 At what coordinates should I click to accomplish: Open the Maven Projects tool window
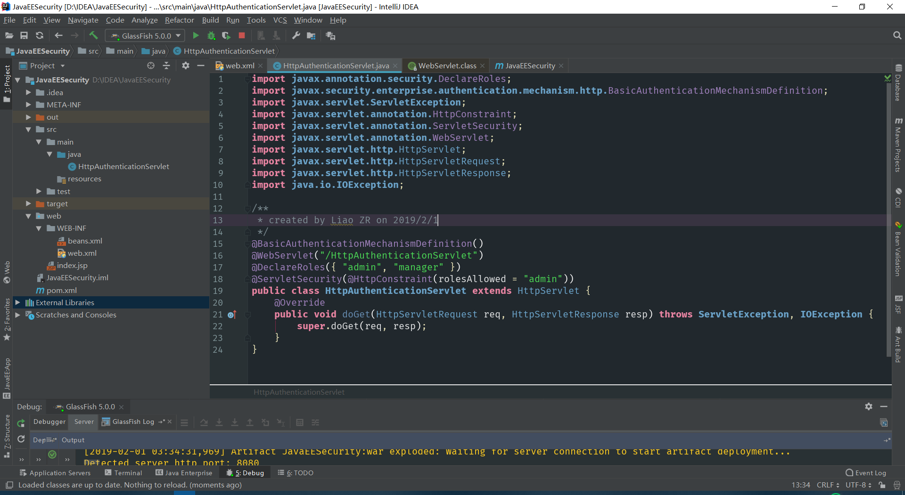[898, 144]
